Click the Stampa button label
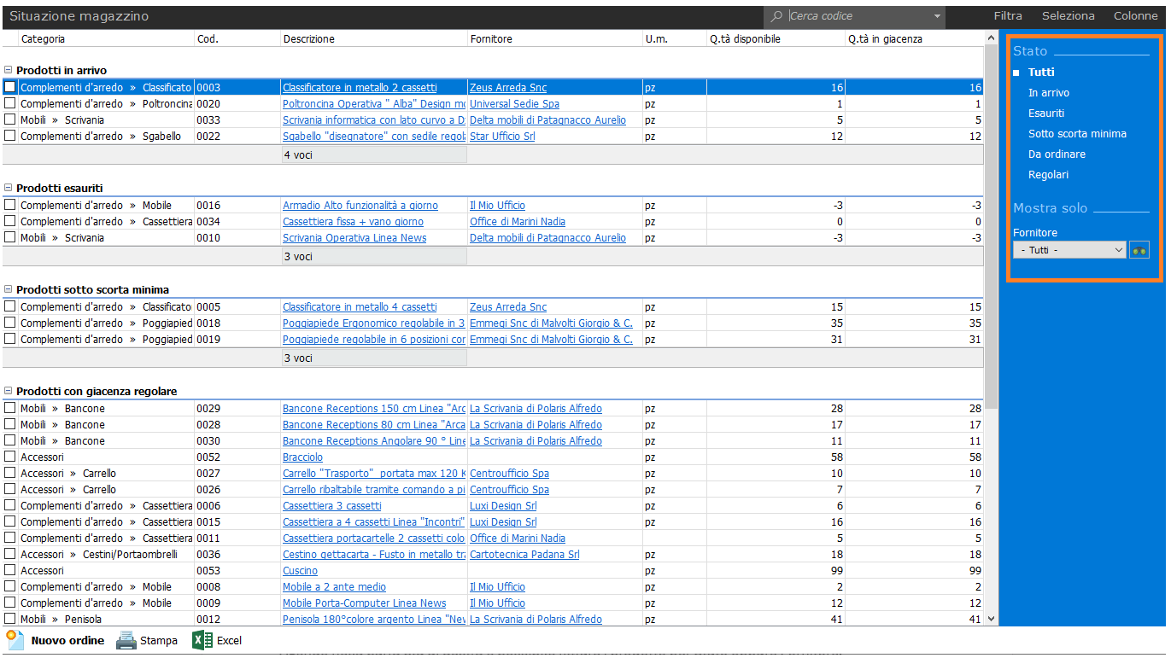1171x658 pixels. tap(159, 641)
